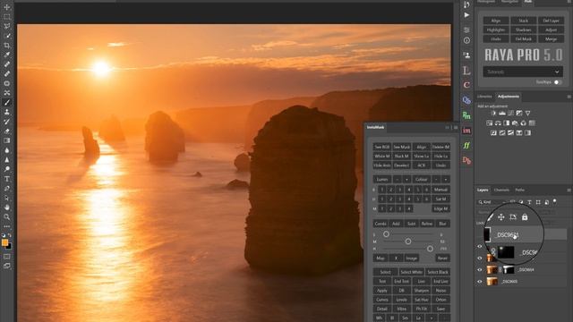Open the InstaMask 'im' panel icon

[x=466, y=131]
